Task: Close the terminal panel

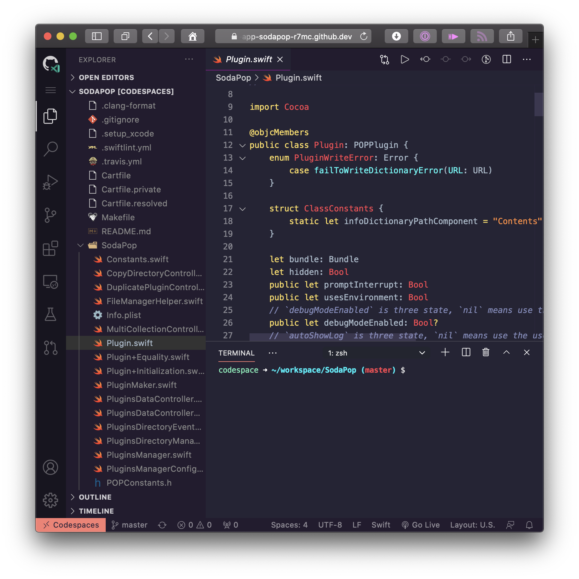Action: tap(527, 352)
